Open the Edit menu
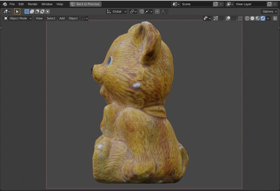The height and width of the screenshot is (191, 280). point(21,4)
